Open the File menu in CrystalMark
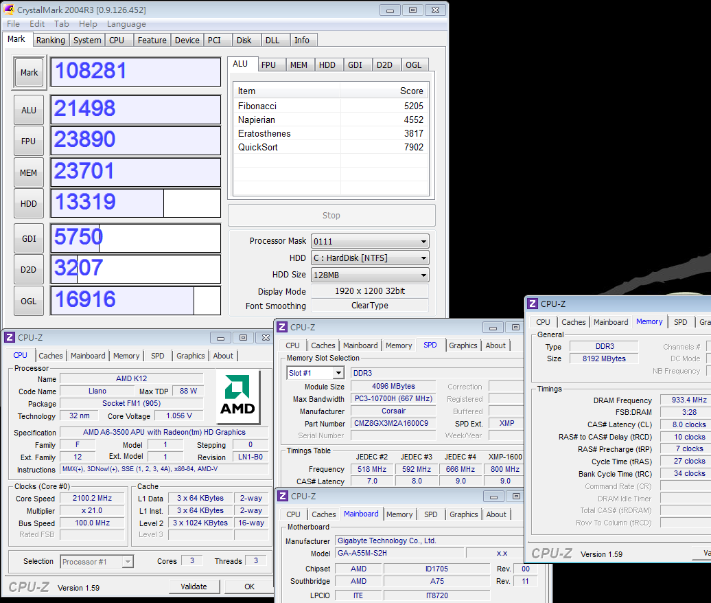The height and width of the screenshot is (603, 711). 13,24
